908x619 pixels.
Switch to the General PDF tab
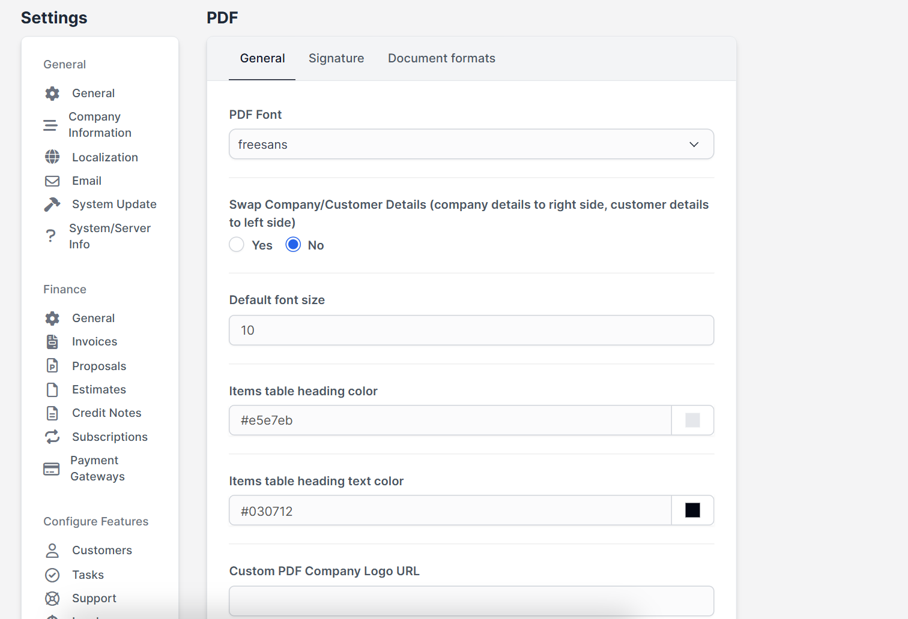(x=262, y=58)
